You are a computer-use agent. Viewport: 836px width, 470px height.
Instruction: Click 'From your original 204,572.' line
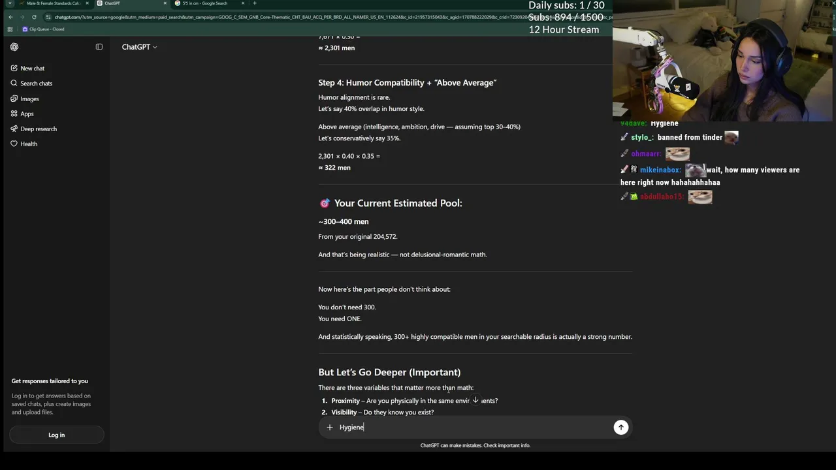(358, 236)
